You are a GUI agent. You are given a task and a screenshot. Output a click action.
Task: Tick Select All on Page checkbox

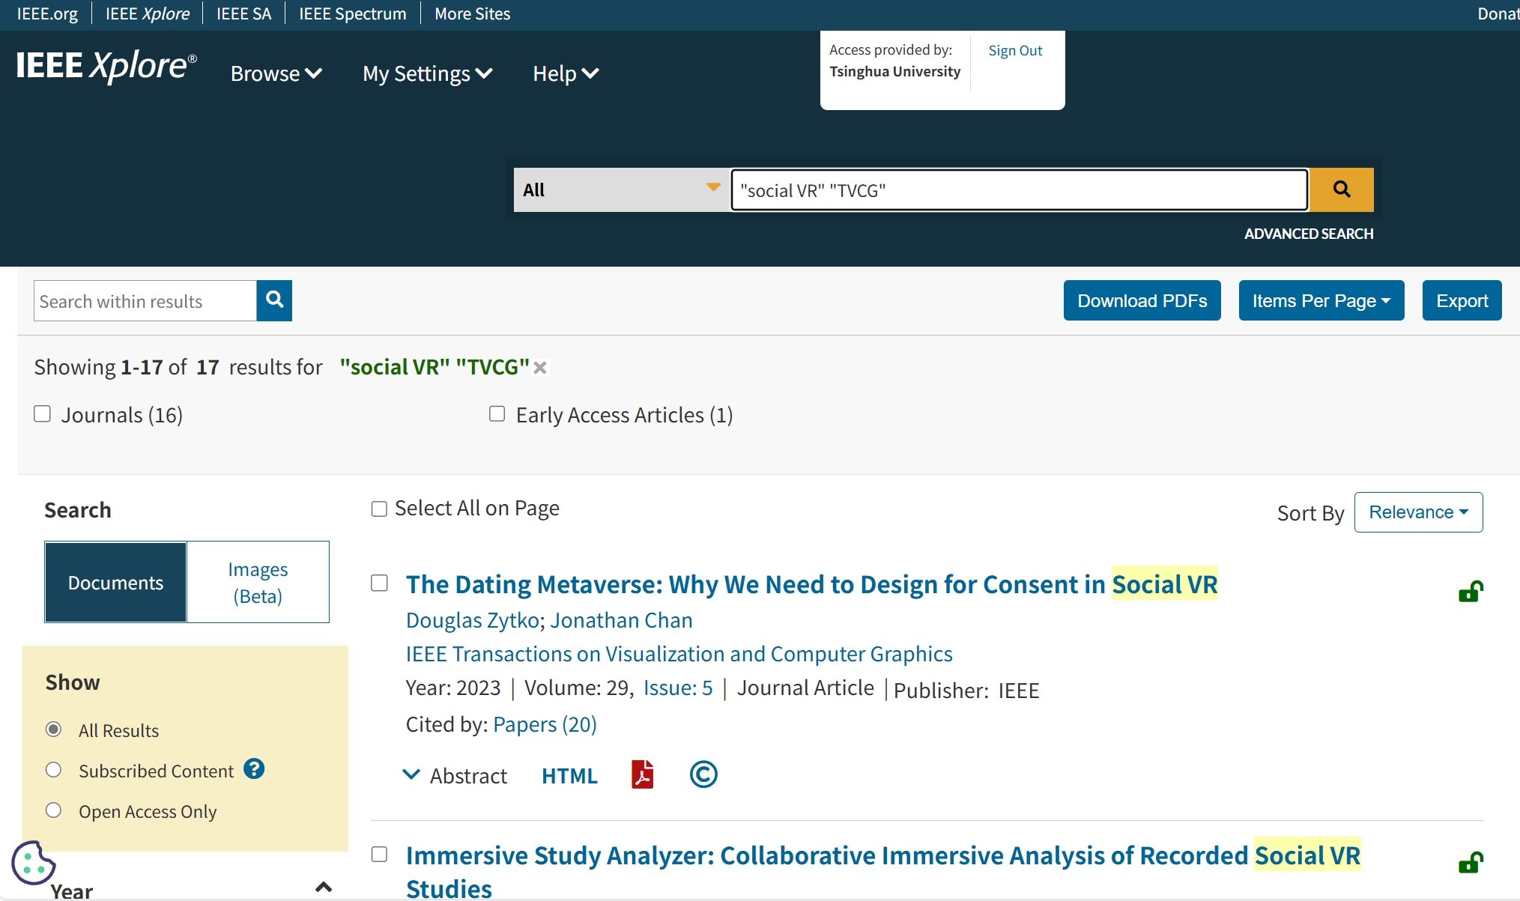tap(379, 509)
